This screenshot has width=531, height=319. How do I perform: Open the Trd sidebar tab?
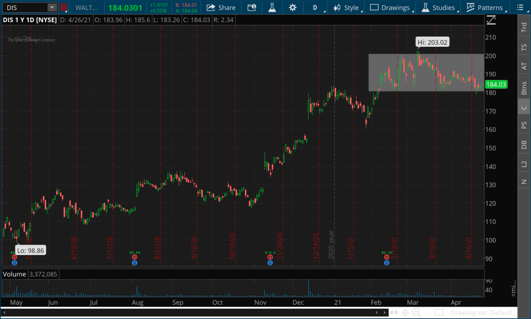click(524, 28)
